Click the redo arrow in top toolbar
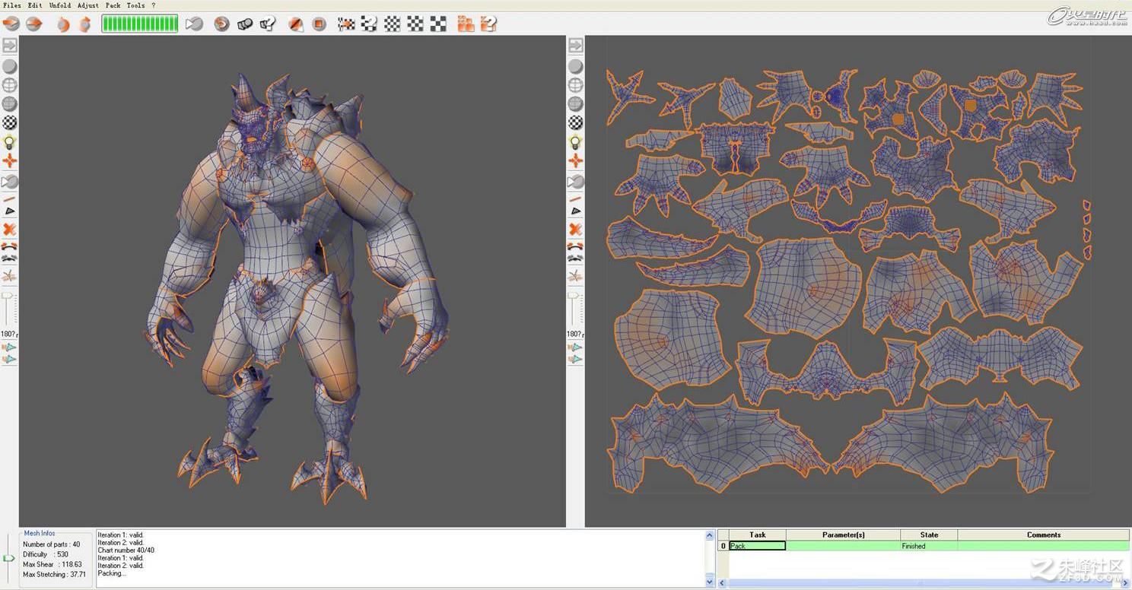Image resolution: width=1132 pixels, height=590 pixels. [x=33, y=24]
